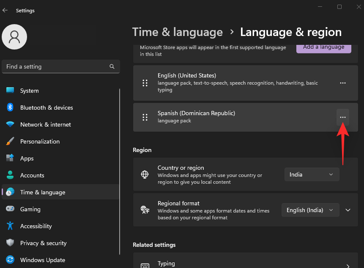Click the Spanish language drag handle
The width and height of the screenshot is (364, 268).
[145, 117]
